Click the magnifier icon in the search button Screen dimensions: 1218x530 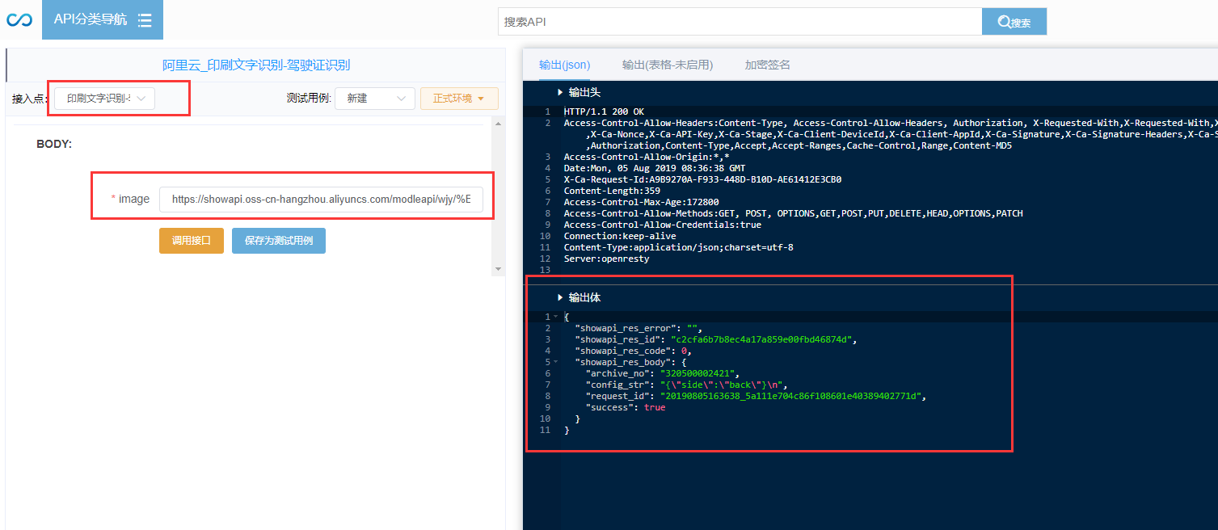(x=1004, y=23)
